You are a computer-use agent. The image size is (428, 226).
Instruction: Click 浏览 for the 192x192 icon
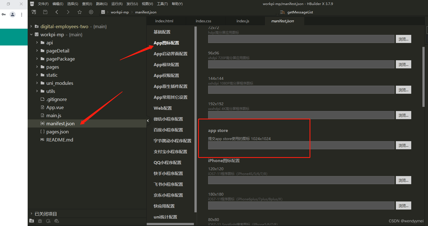(403, 115)
